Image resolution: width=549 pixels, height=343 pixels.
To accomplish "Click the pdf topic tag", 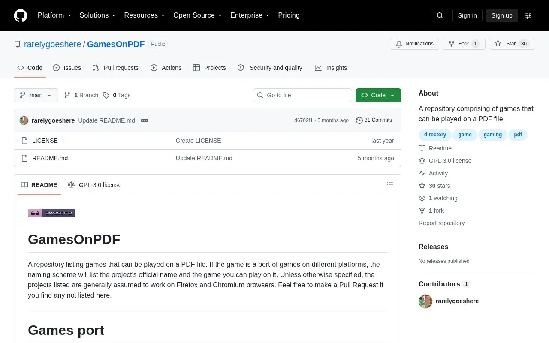I will tap(518, 135).
